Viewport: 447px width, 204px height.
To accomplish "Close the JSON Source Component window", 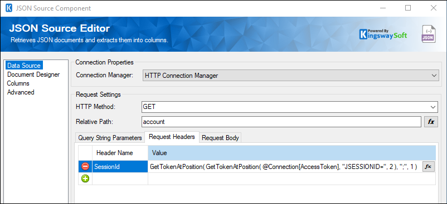I will [x=434, y=8].
